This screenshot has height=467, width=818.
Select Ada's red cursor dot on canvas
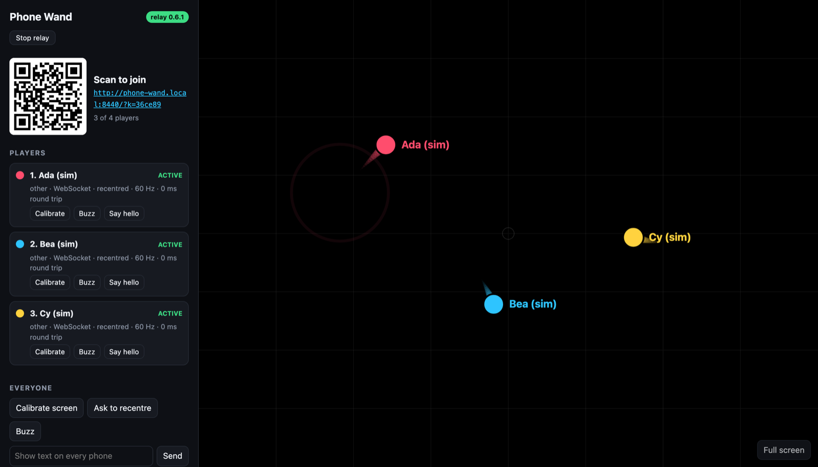point(386,145)
